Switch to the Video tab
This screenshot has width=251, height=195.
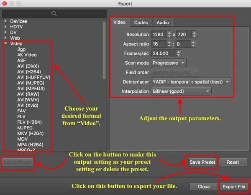[120, 23]
